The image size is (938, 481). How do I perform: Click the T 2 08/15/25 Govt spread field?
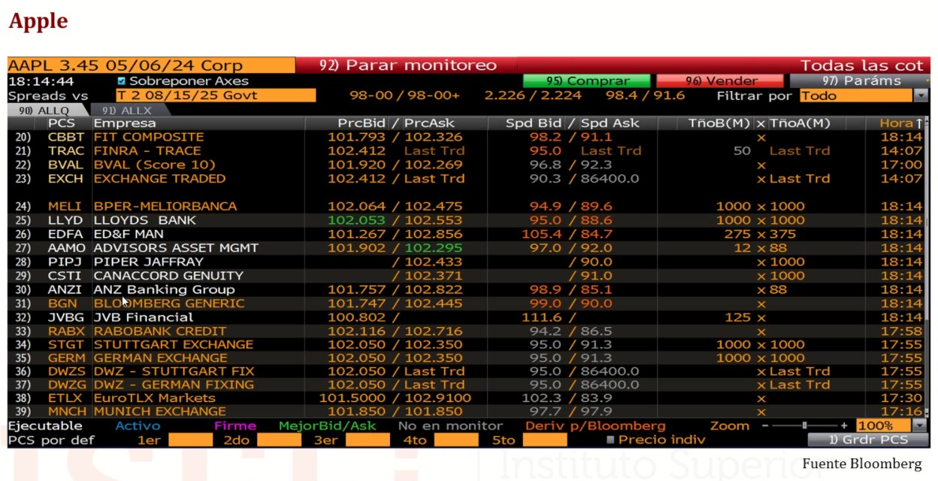point(216,95)
